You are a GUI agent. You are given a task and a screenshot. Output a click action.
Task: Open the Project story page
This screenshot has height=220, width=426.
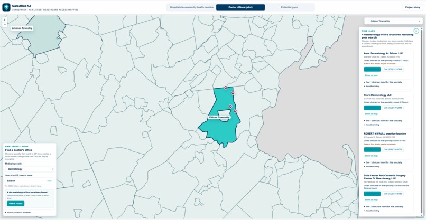pos(412,7)
